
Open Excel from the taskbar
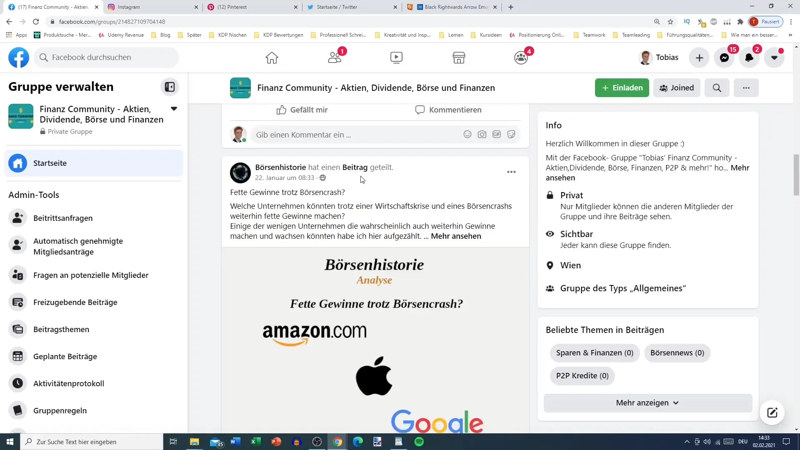[256, 442]
